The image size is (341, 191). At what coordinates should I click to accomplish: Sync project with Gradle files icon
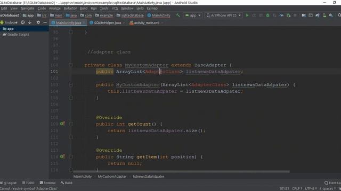(318, 15)
